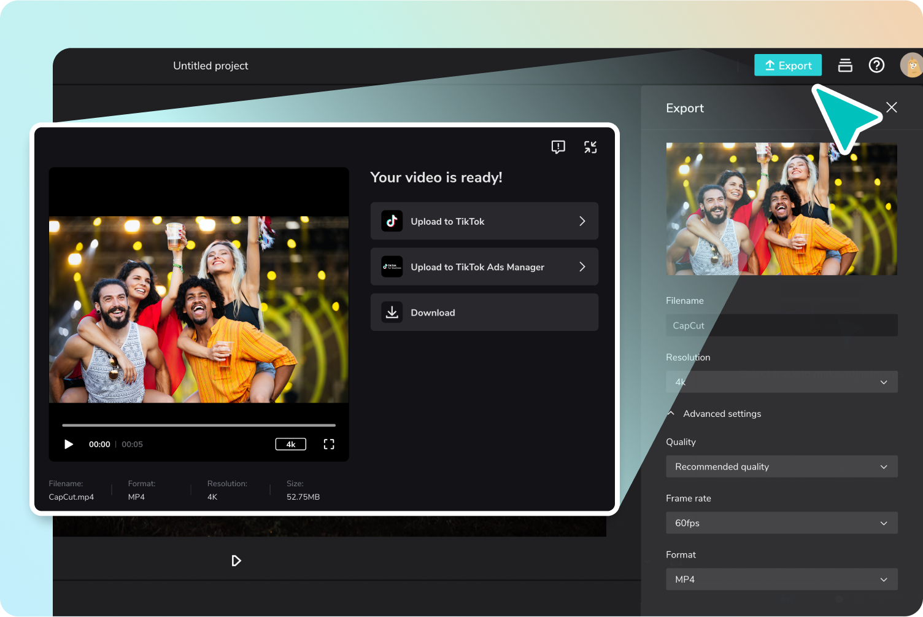Minimize dialog using the collapse arrows icon

[590, 147]
